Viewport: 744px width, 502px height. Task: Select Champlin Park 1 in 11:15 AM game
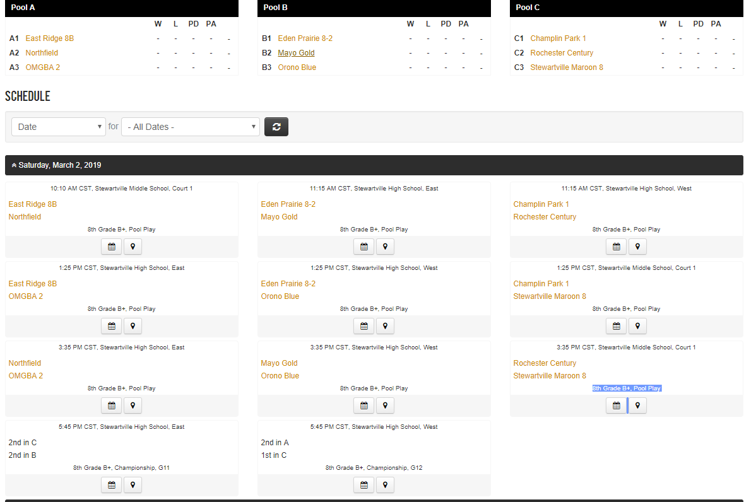[x=541, y=204]
